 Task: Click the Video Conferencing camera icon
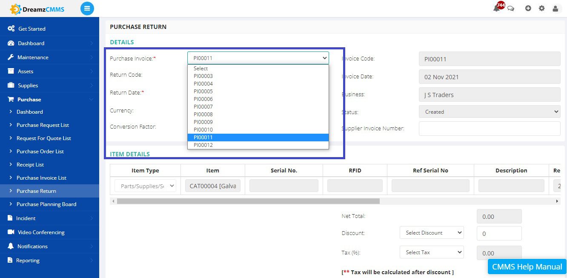pos(11,232)
